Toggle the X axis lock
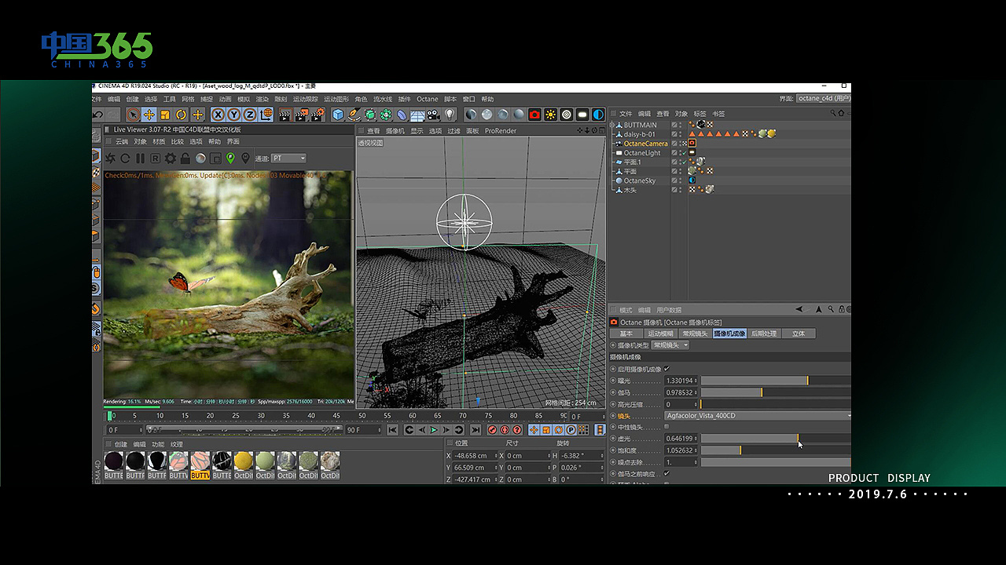1006x565 pixels. [x=218, y=115]
